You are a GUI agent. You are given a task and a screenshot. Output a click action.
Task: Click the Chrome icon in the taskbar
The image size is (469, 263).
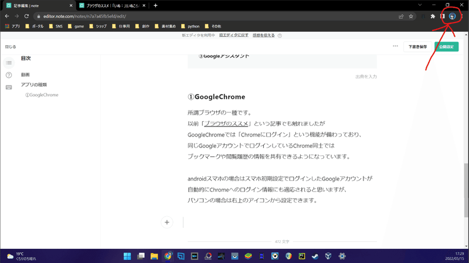(168, 256)
